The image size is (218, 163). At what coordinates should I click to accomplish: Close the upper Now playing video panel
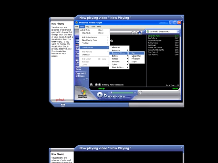(x=182, y=17)
